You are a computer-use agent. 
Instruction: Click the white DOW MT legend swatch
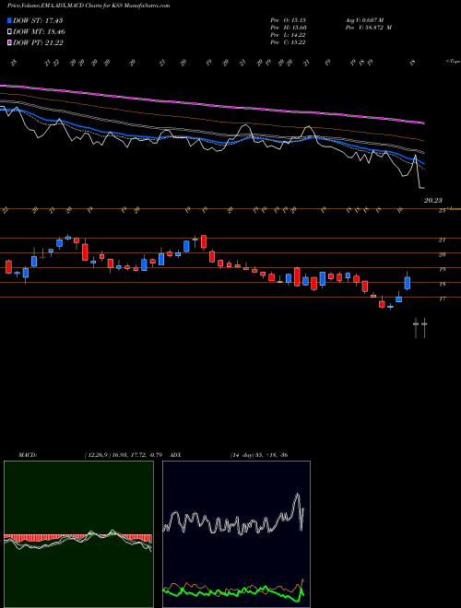pos(9,32)
